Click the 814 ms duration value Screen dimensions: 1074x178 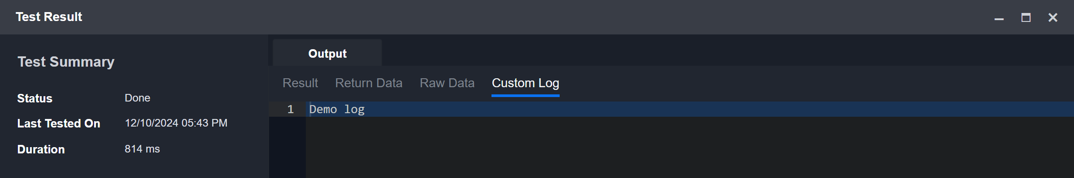tap(142, 149)
